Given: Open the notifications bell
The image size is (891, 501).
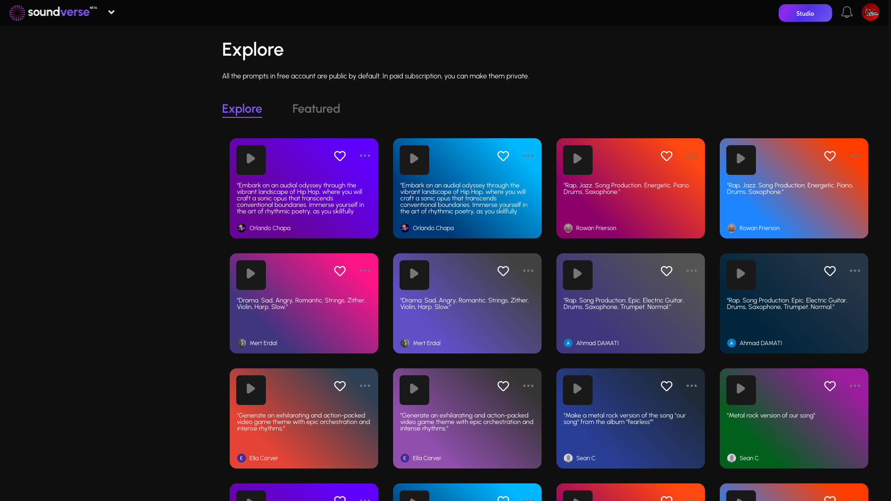Looking at the screenshot, I should coord(846,12).
